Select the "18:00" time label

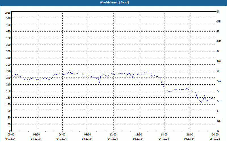[x=165, y=135]
